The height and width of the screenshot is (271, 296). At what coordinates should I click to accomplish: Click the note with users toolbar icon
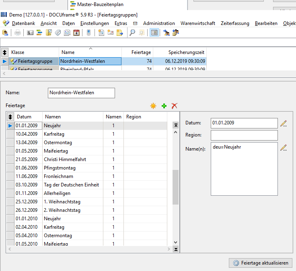tap(176, 33)
